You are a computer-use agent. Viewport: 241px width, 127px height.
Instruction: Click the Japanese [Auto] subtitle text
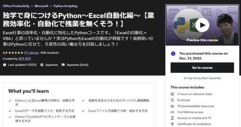point(77,65)
